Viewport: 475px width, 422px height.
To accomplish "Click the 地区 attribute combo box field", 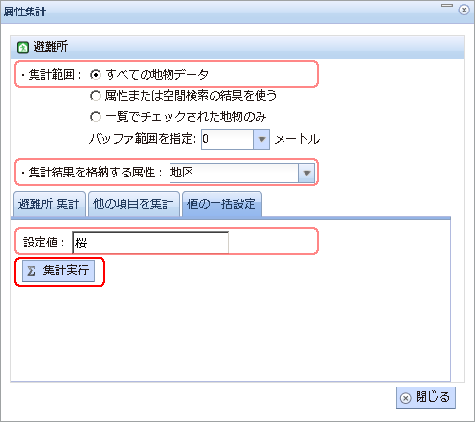I will pyautogui.click(x=234, y=173).
